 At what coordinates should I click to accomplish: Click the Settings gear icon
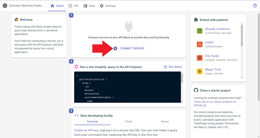[x=102, y=6]
